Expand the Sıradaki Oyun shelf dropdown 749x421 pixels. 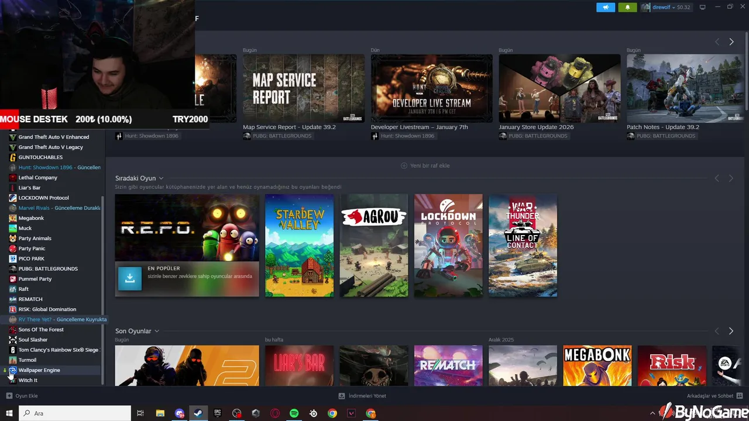coord(161,178)
